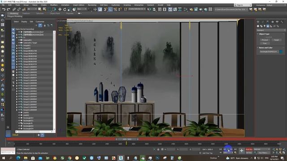Click the selection lock icon in status bar

click(x=158, y=149)
